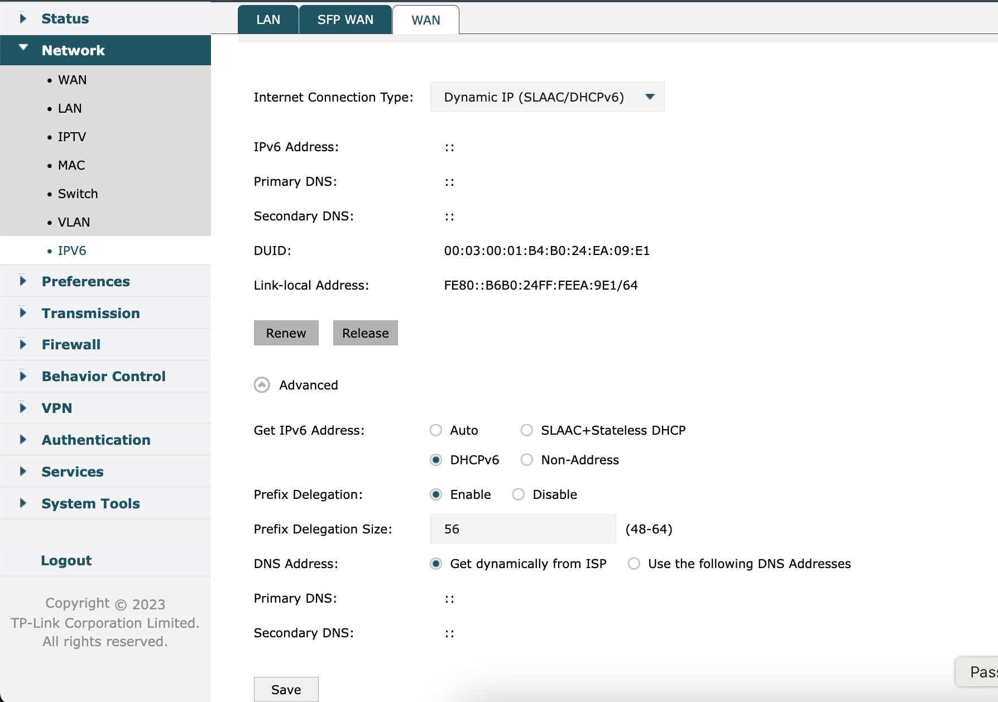Expand the Preferences sidebar section
The width and height of the screenshot is (998, 702).
[85, 281]
